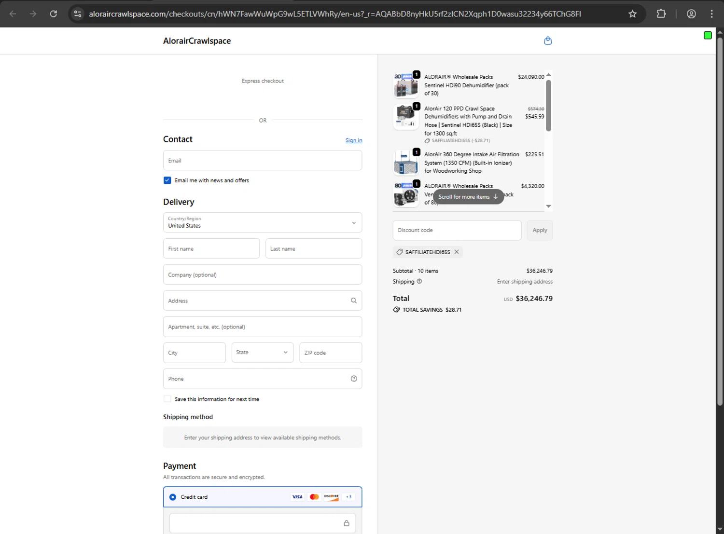The width and height of the screenshot is (724, 534).
Task: Click the Discover card logo
Action: click(331, 497)
